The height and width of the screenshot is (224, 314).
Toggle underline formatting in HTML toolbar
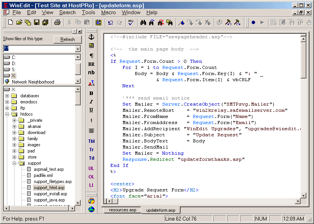pyautogui.click(x=91, y=110)
